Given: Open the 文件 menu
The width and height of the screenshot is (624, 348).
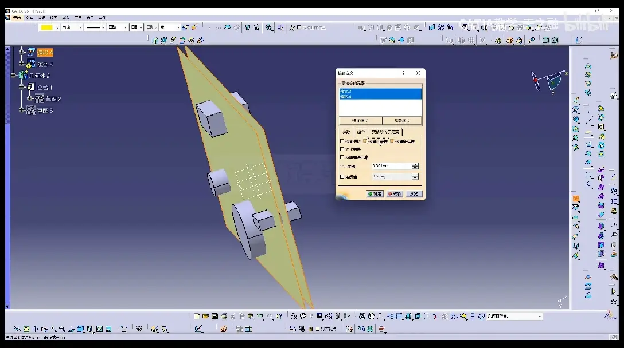Looking at the screenshot, I should point(29,18).
